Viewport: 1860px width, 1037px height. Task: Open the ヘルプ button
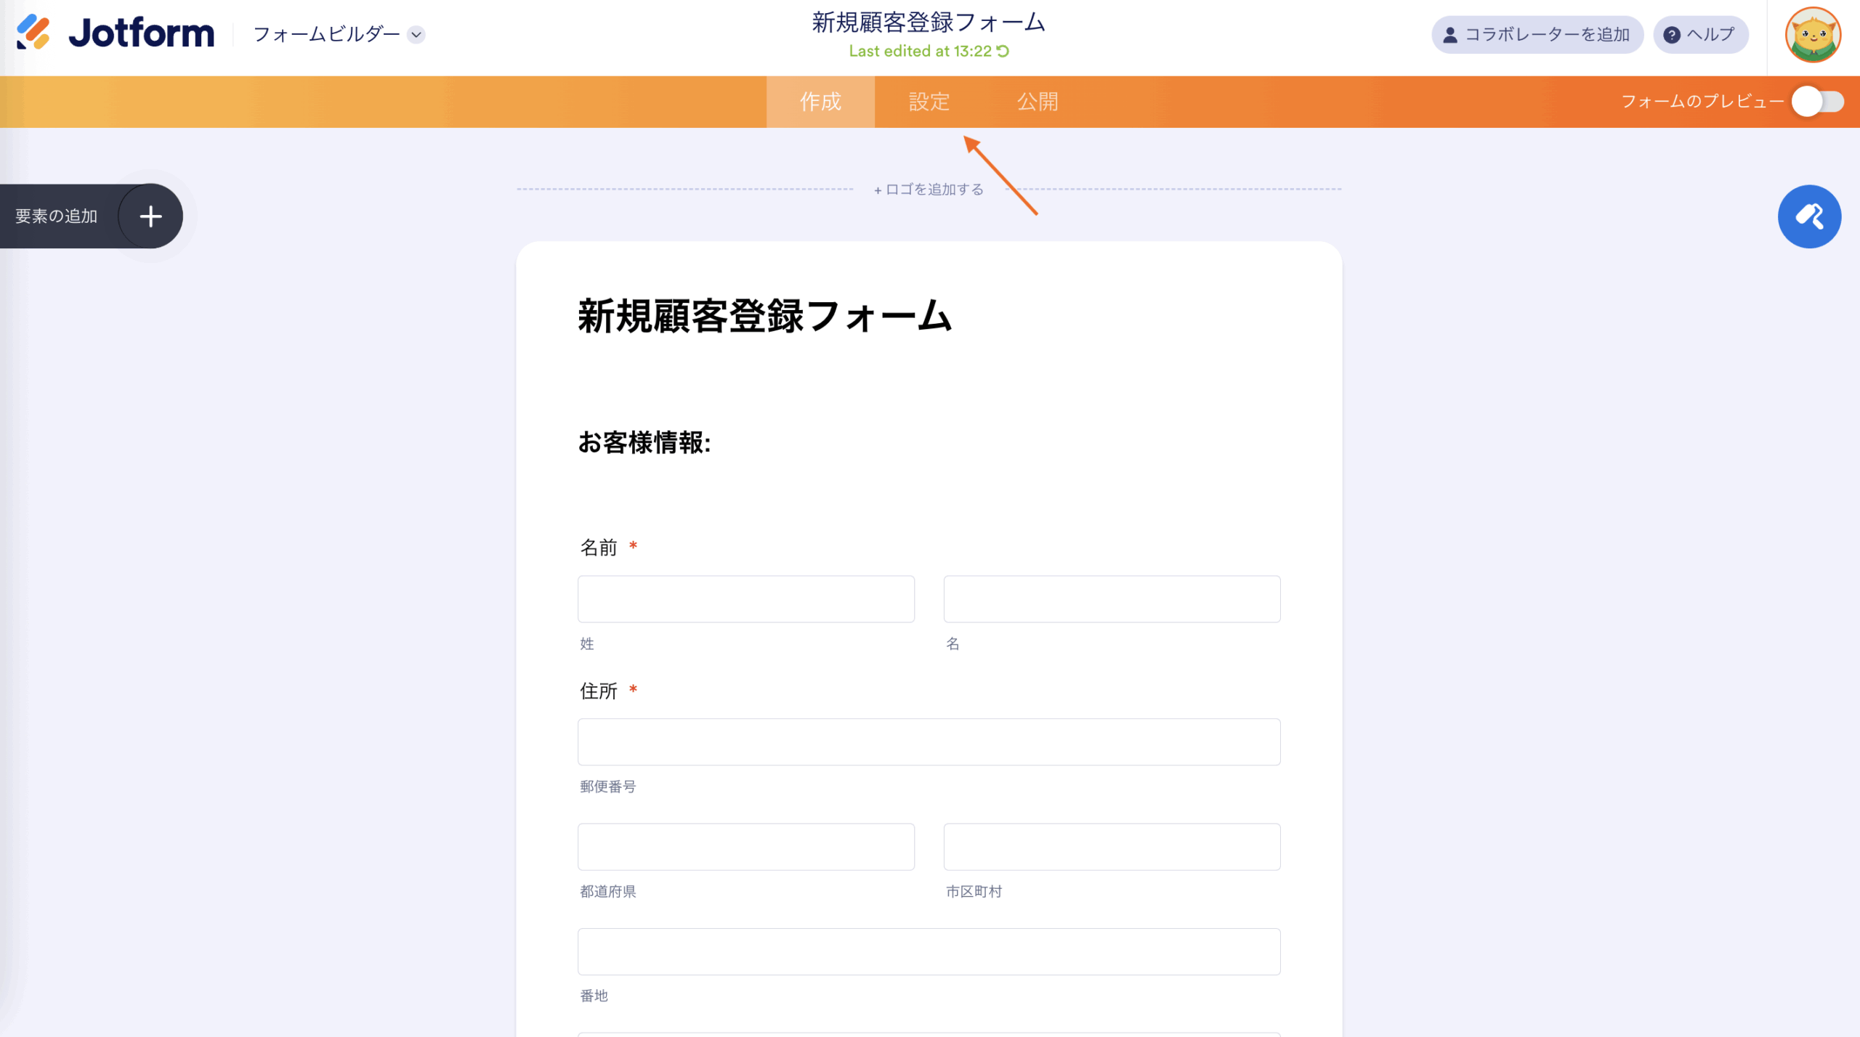click(x=1700, y=34)
